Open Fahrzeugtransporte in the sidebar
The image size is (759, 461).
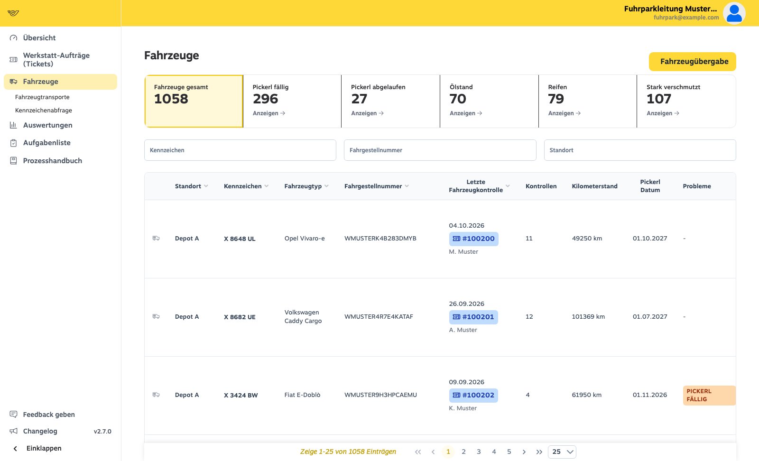point(42,97)
